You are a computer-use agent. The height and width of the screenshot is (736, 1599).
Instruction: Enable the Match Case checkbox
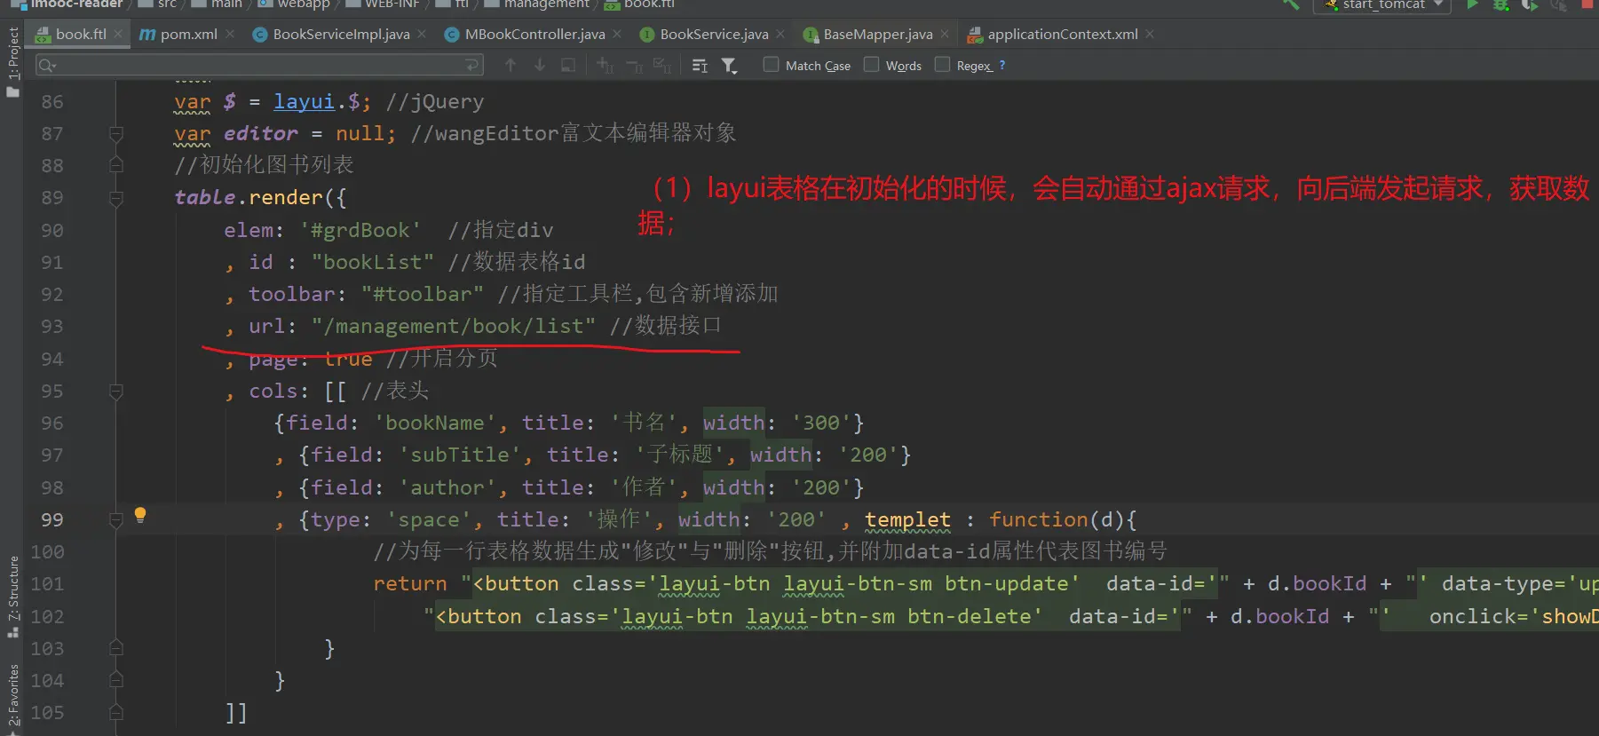click(x=771, y=64)
